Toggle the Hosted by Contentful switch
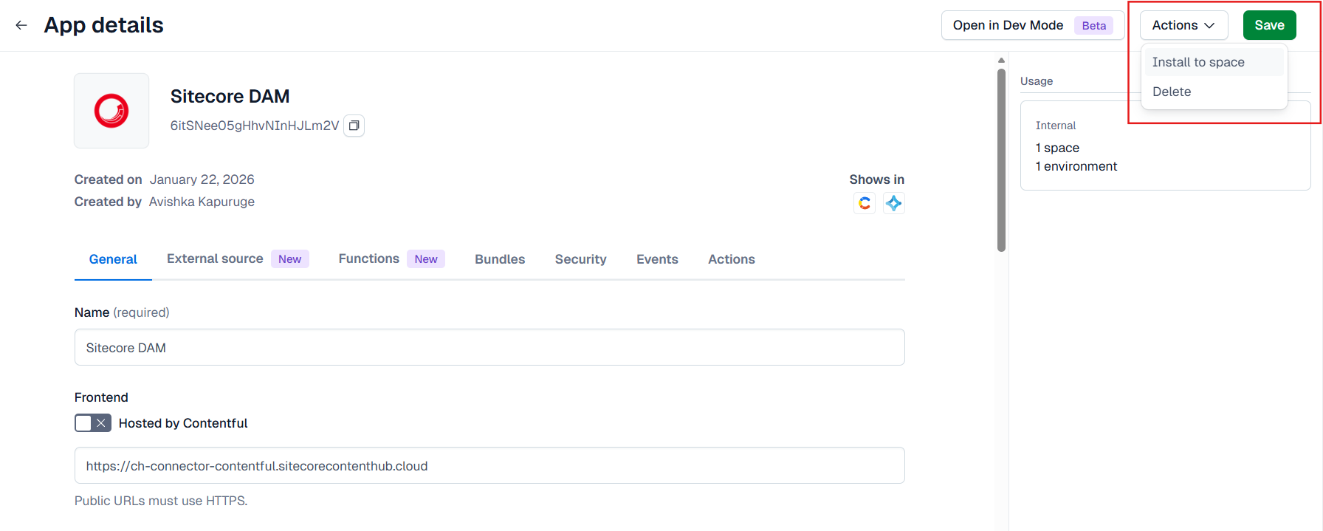This screenshot has width=1323, height=531. [x=93, y=423]
